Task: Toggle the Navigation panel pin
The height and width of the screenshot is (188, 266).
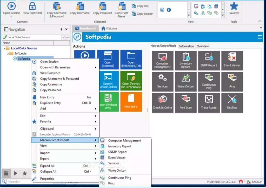Action: (62, 30)
